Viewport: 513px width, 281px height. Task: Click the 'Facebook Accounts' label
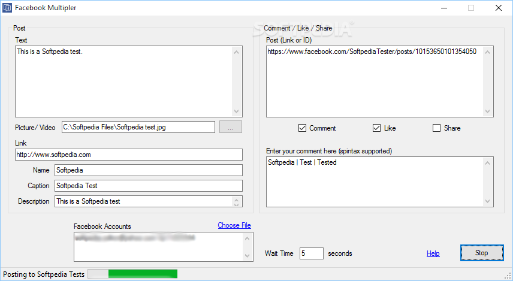102,226
